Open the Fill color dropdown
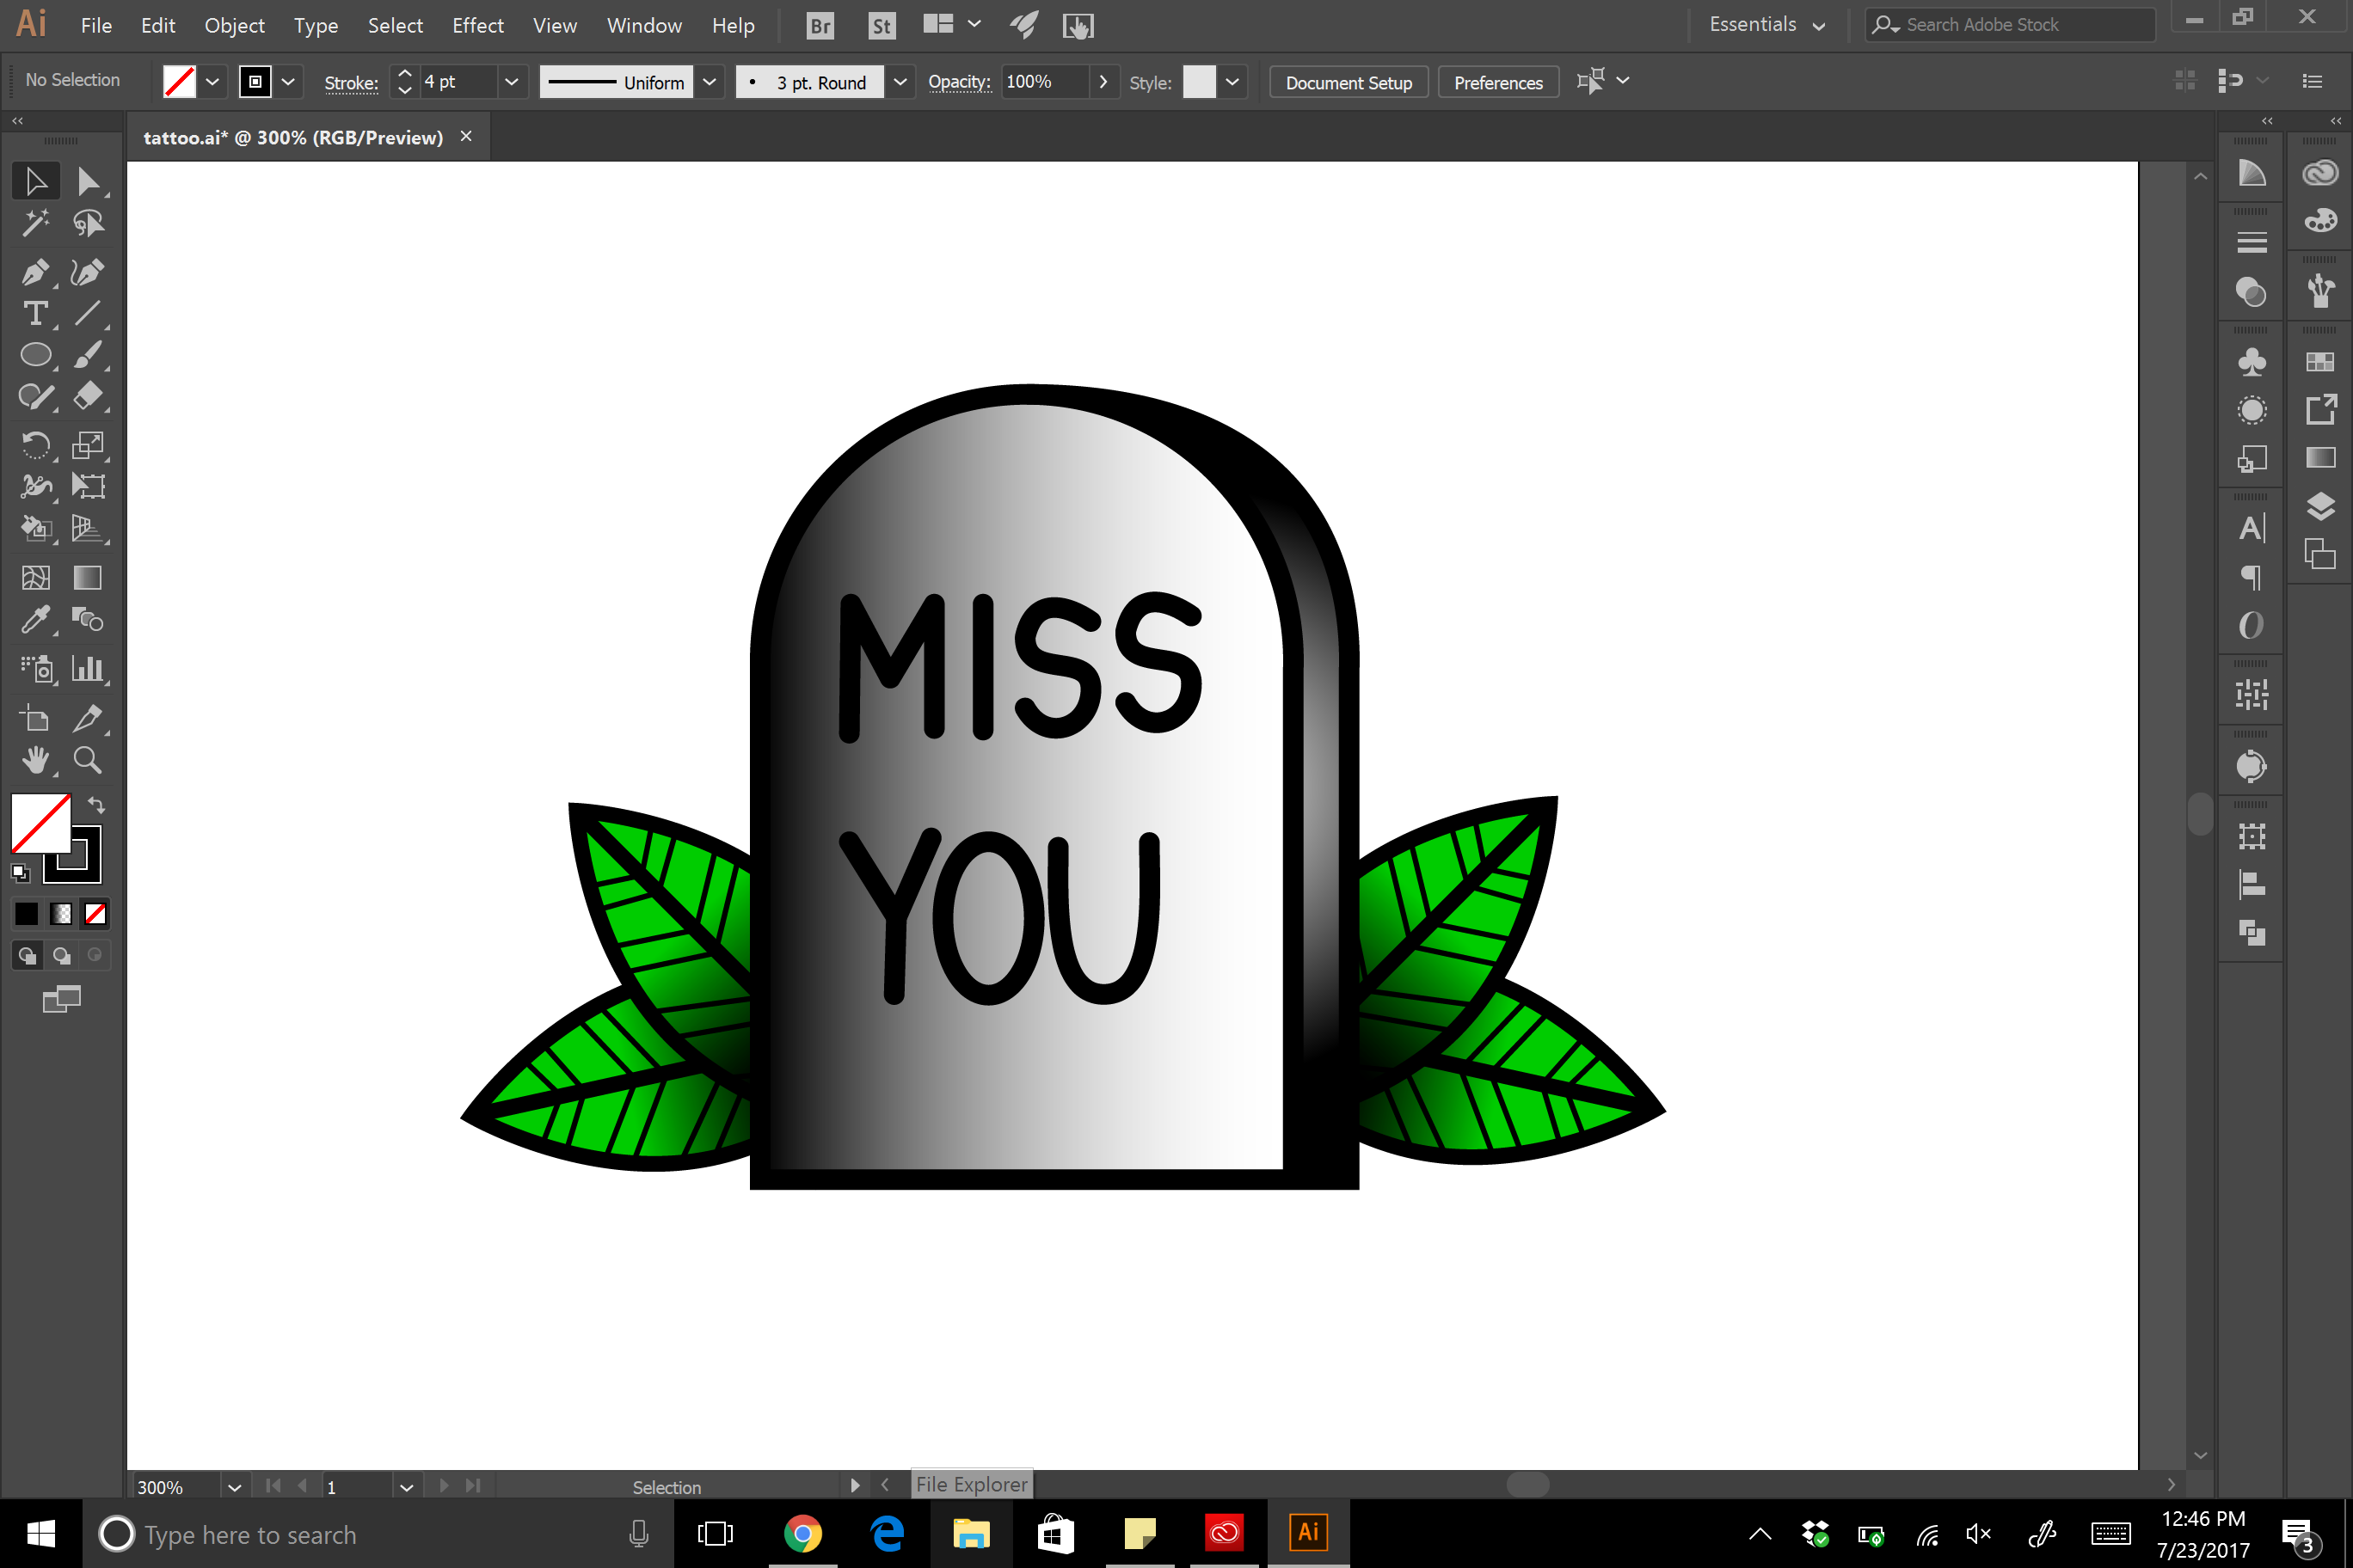Image resolution: width=2353 pixels, height=1568 pixels. (212, 82)
